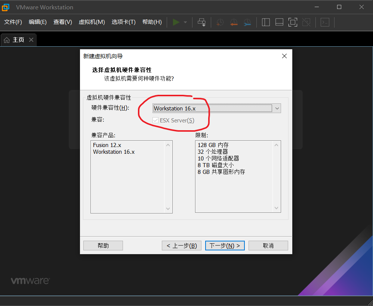373x306 pixels.
Task: Click the 帮助 button in wizard
Action: point(103,246)
